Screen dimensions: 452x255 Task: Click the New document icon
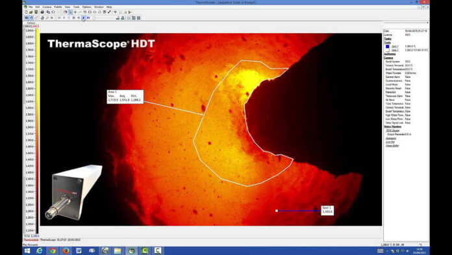point(26,12)
